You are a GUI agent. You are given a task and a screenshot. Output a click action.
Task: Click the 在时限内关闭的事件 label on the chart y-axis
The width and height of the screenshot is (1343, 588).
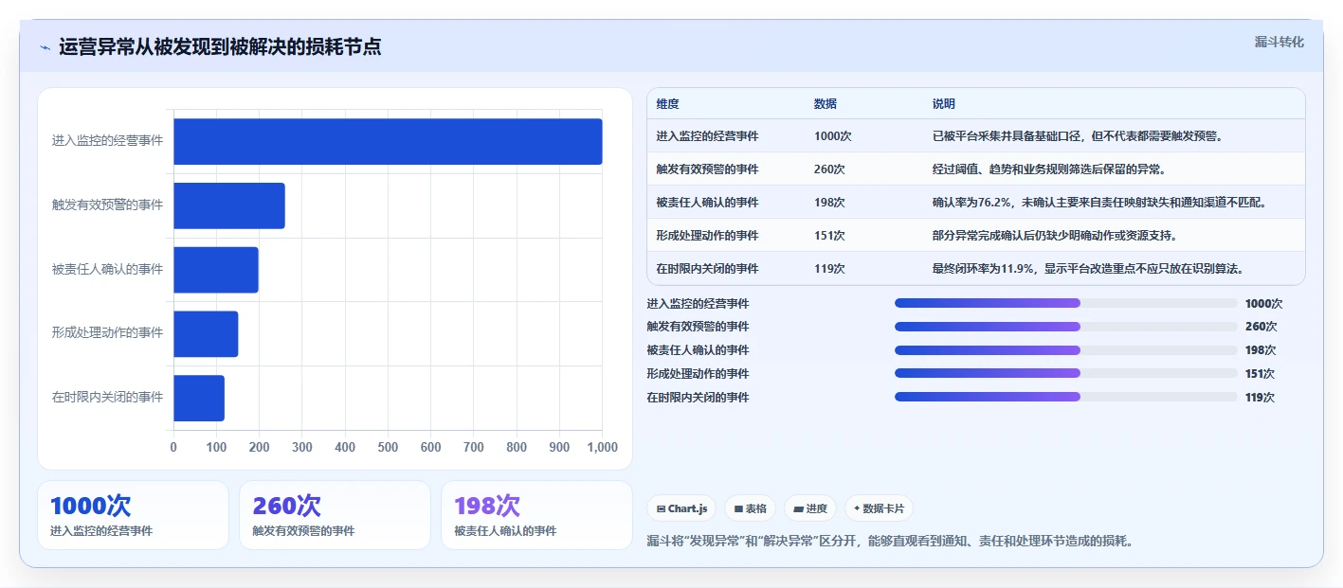click(107, 398)
